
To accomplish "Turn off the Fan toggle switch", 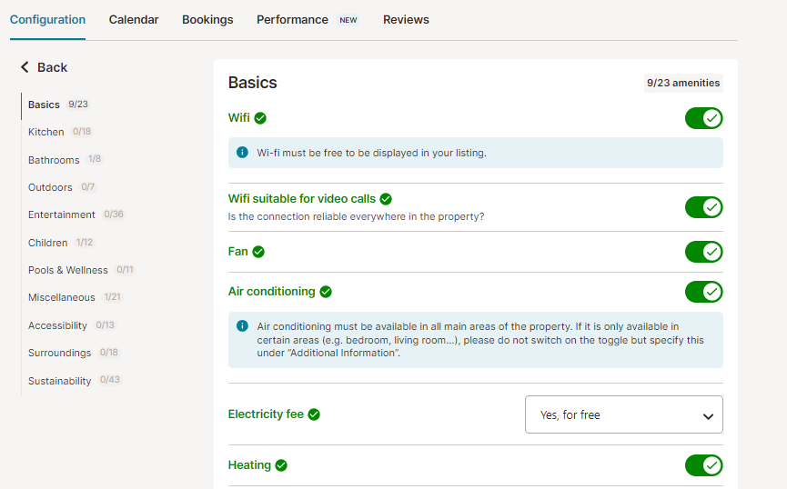I will [703, 252].
